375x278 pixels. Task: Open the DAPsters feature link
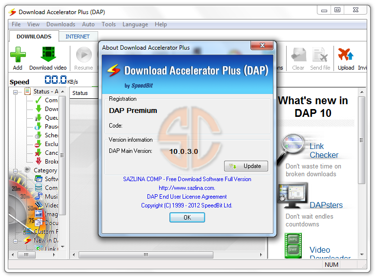326,205
